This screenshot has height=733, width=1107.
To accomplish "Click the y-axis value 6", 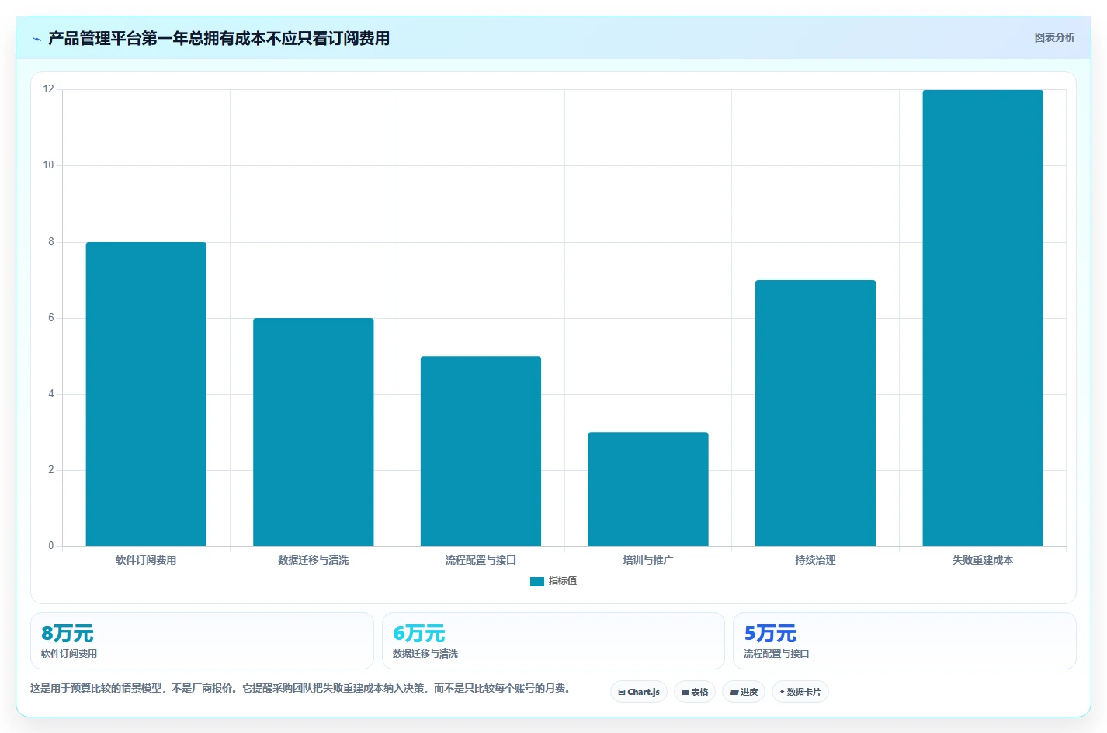I will tap(51, 318).
